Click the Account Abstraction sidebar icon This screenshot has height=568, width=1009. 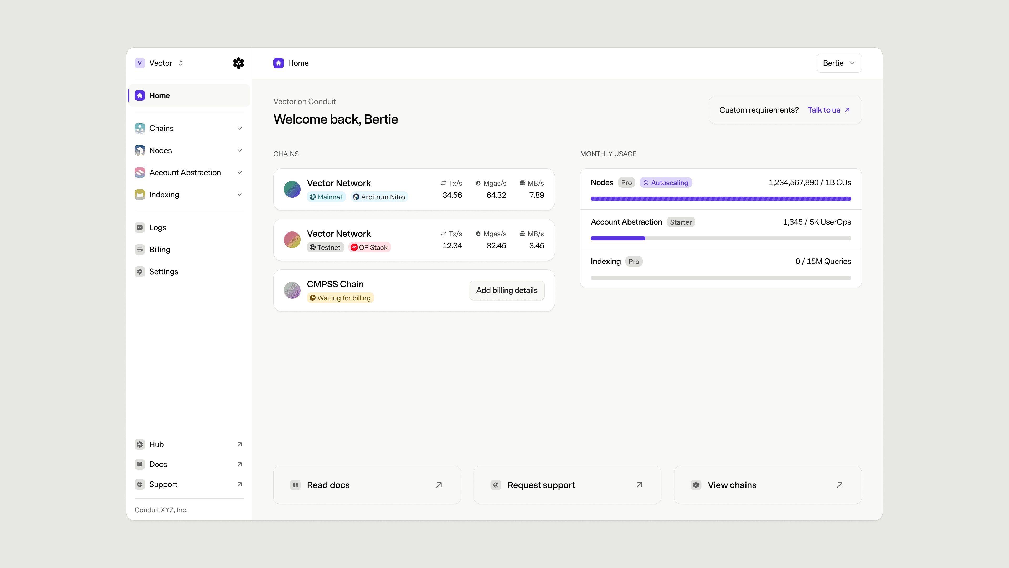pyautogui.click(x=140, y=173)
